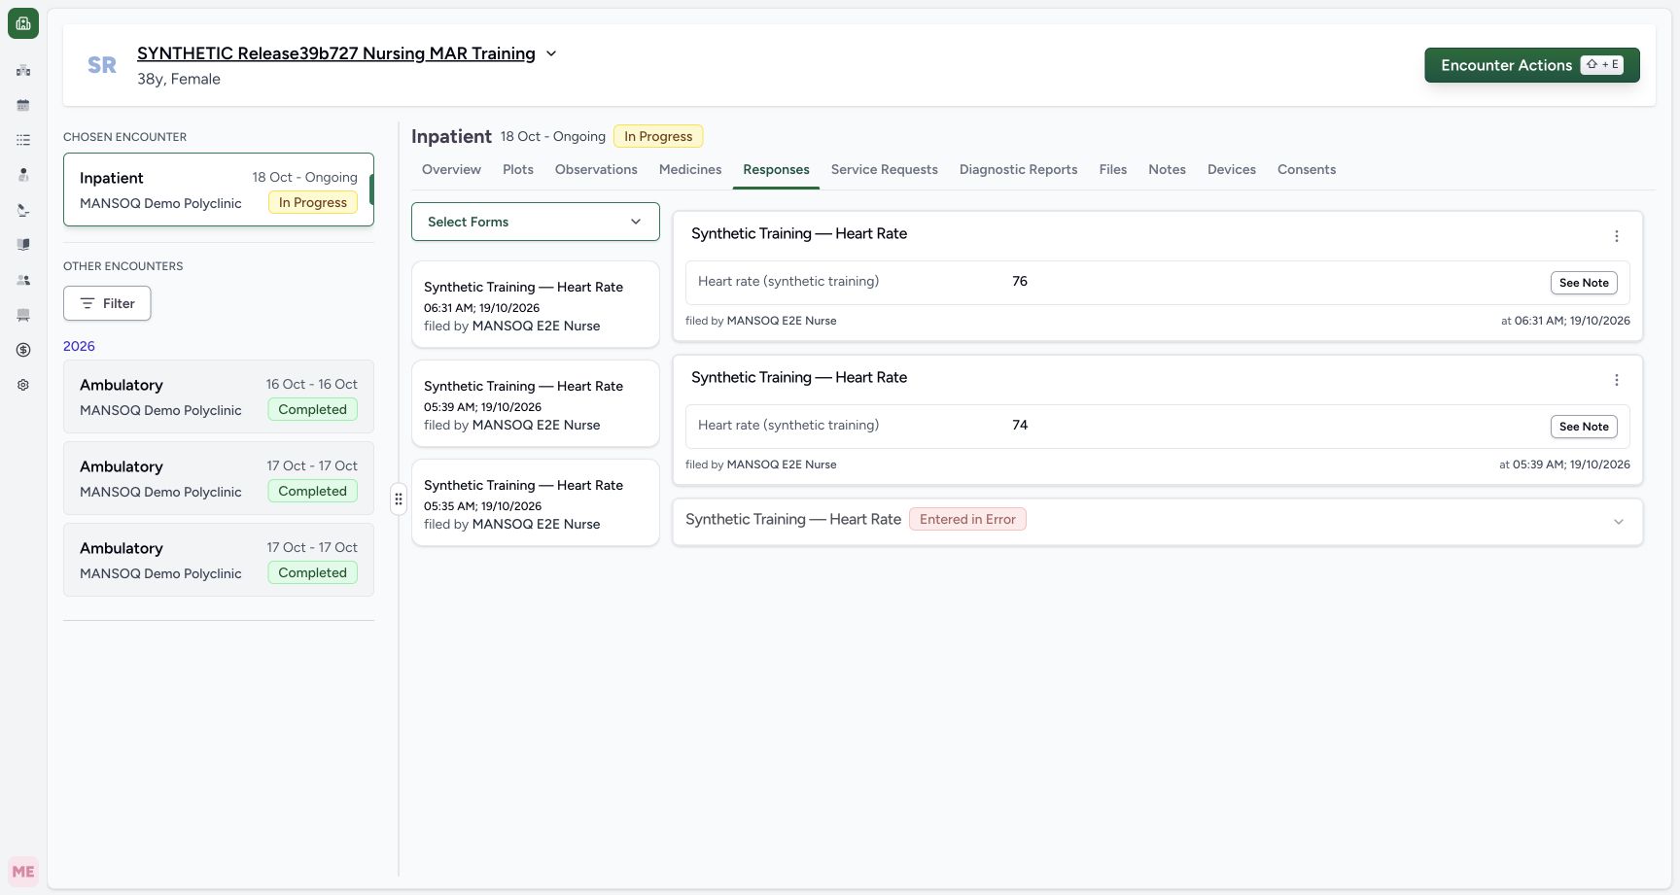Click the Filter button for encounters
This screenshot has height=895, width=1680.
coord(107,303)
